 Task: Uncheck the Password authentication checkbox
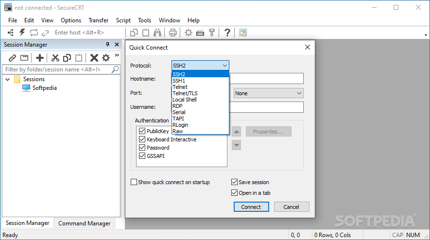tap(142, 148)
